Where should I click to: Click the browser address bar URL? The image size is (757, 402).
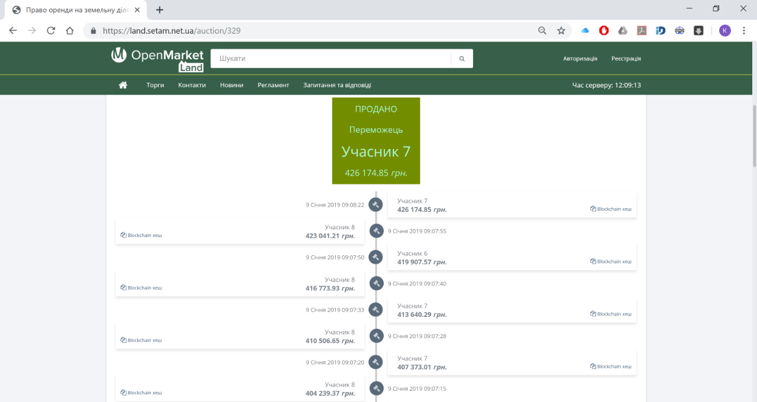click(172, 31)
